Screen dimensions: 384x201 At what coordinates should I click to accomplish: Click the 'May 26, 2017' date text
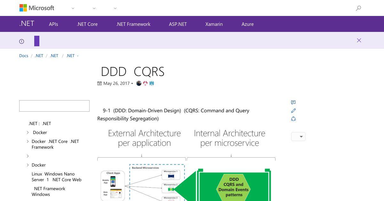pyautogui.click(x=116, y=83)
